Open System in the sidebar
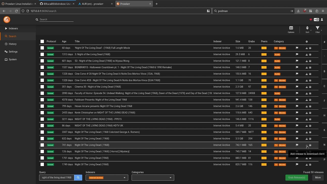Viewport: 327px width, 184px height. coord(18,60)
